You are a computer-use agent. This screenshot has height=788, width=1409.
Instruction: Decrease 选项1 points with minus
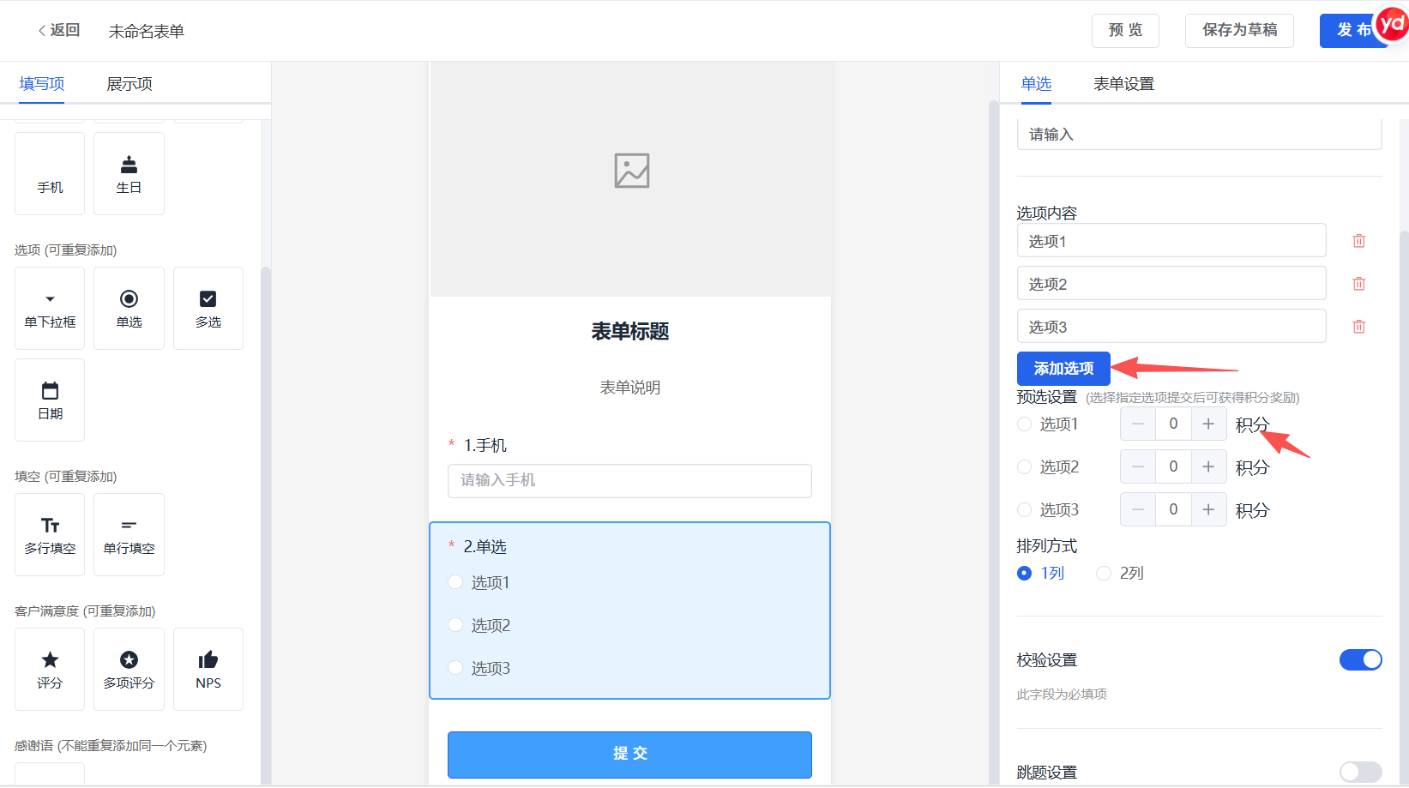[x=1138, y=424]
